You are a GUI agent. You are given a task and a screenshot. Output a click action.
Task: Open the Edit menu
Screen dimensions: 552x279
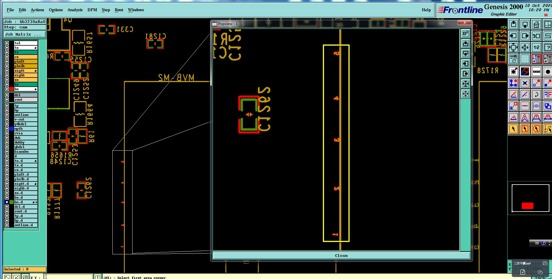[x=22, y=10]
